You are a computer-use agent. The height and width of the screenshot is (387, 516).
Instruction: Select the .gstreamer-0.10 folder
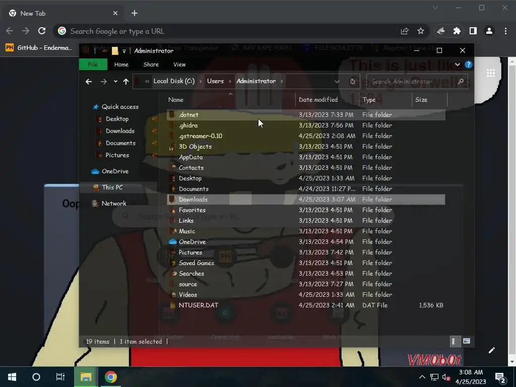coord(306,136)
